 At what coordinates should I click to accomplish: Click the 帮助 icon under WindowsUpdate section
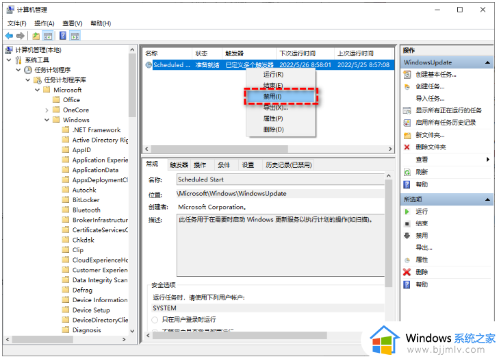coord(407,184)
